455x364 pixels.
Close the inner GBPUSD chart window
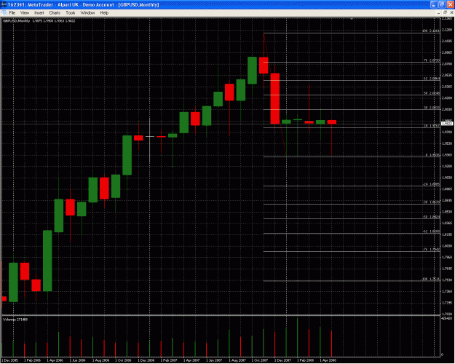[x=451, y=12]
